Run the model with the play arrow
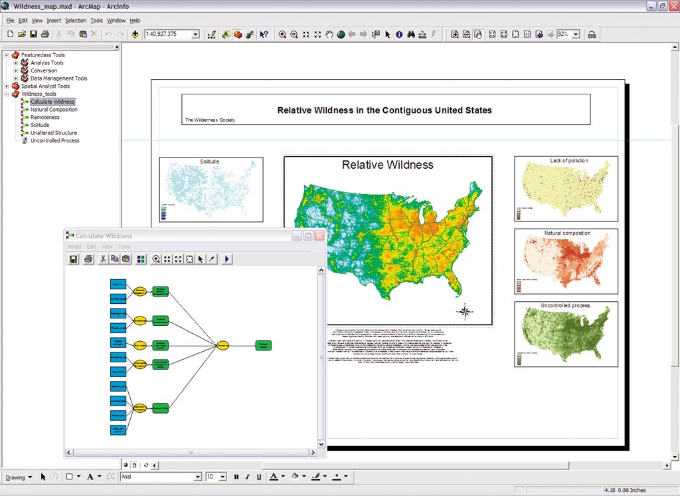Screen dimensions: 680x496 (x=227, y=259)
